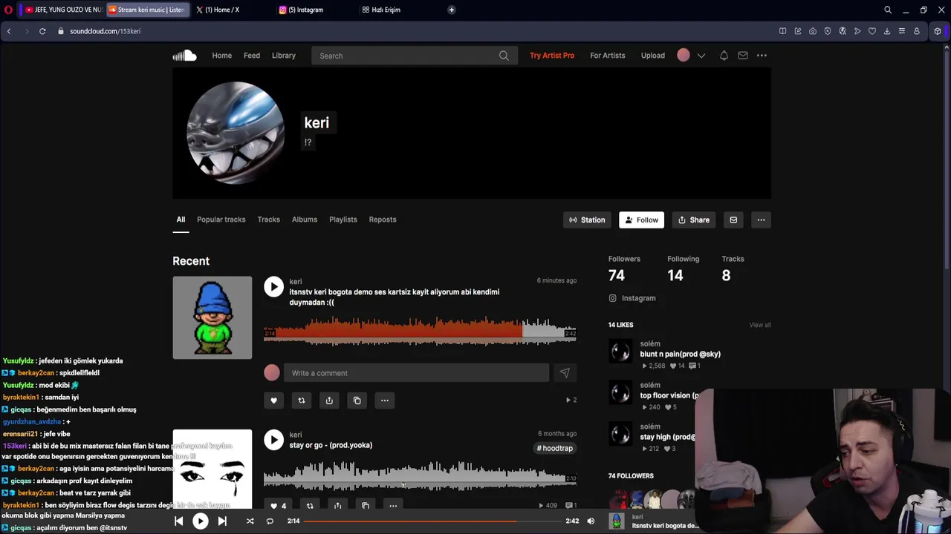This screenshot has height=534, width=951.
Task: Open more options for bogota demo track
Action: (385, 400)
